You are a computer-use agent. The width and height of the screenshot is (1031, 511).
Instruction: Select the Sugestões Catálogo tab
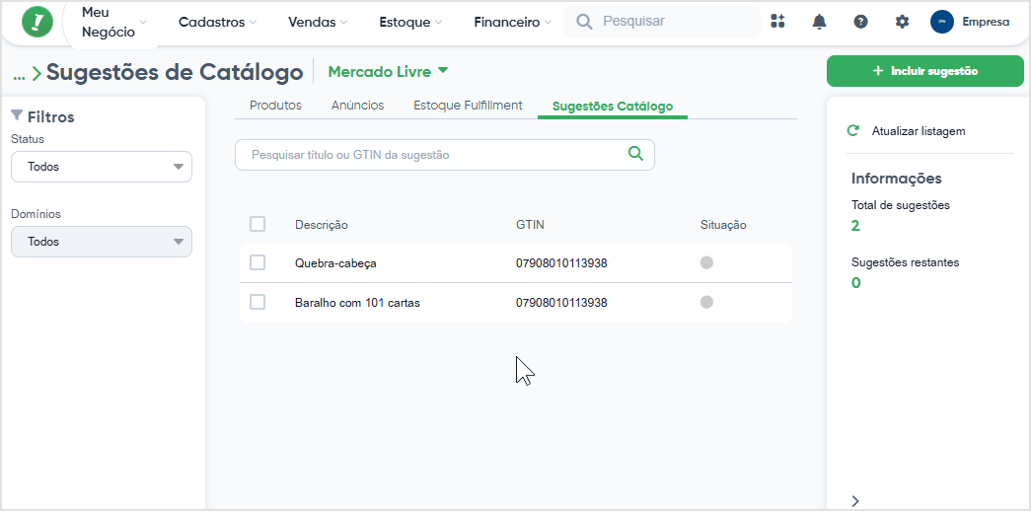pyautogui.click(x=613, y=107)
